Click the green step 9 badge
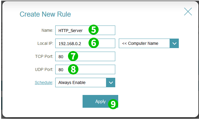 click(113, 104)
